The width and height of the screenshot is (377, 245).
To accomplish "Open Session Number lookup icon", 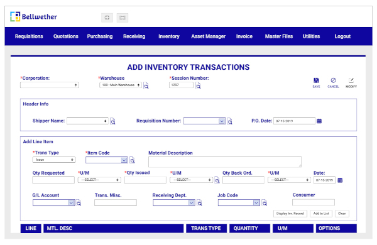I will (x=198, y=85).
